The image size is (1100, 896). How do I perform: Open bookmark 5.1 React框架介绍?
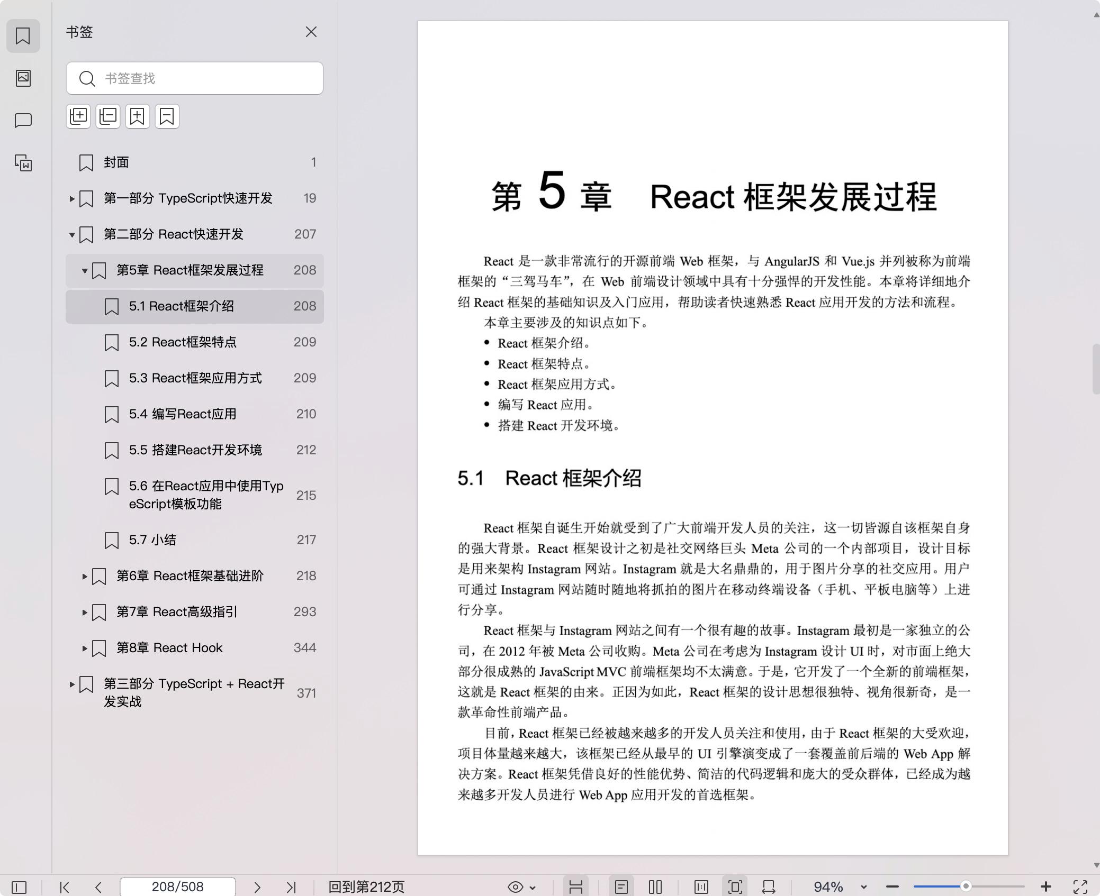195,306
